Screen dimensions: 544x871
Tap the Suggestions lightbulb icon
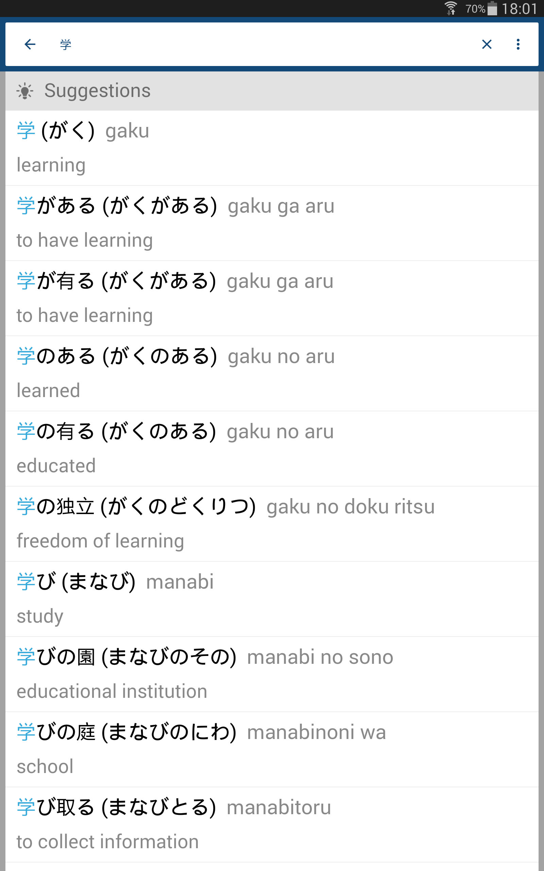click(x=25, y=91)
